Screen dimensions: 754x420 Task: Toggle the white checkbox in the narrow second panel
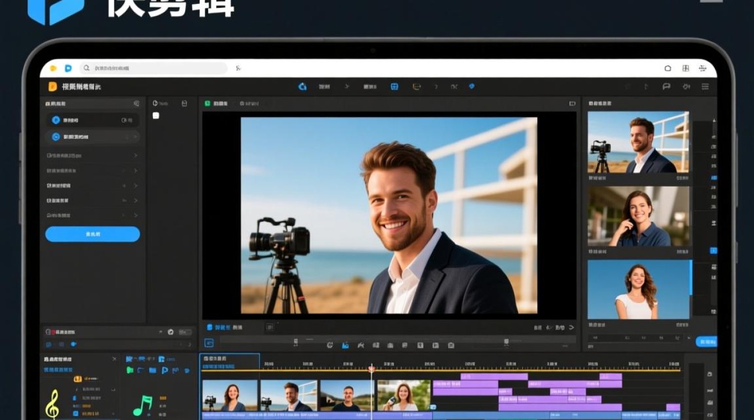156,115
